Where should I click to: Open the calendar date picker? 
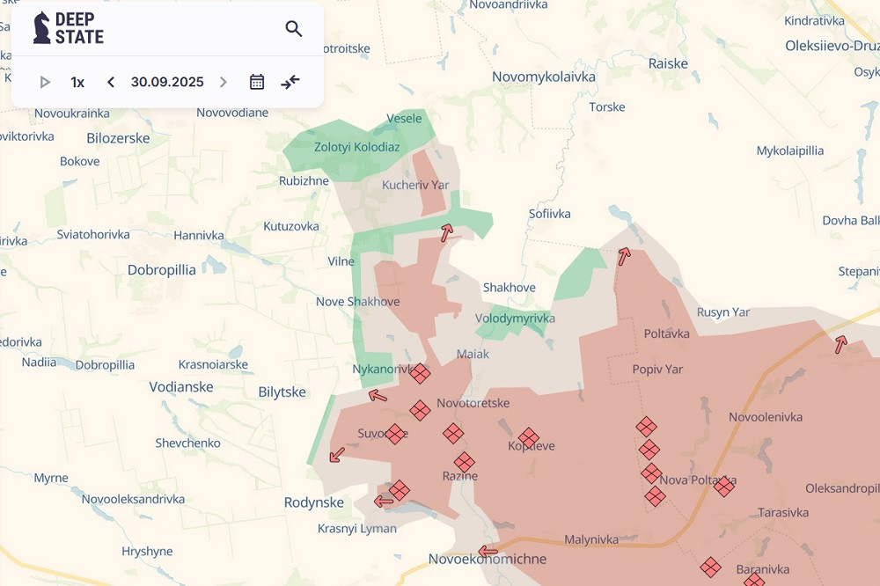[x=257, y=82]
